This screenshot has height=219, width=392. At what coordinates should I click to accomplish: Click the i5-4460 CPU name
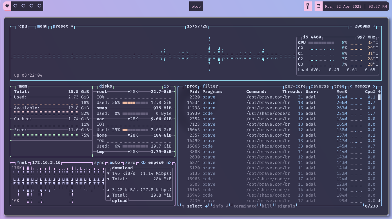312,37
